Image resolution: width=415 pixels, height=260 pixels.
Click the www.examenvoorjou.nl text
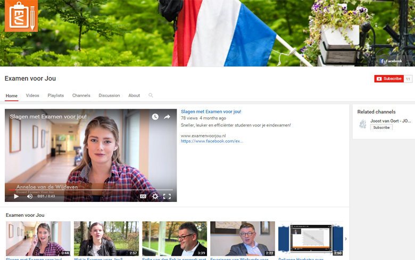203,136
